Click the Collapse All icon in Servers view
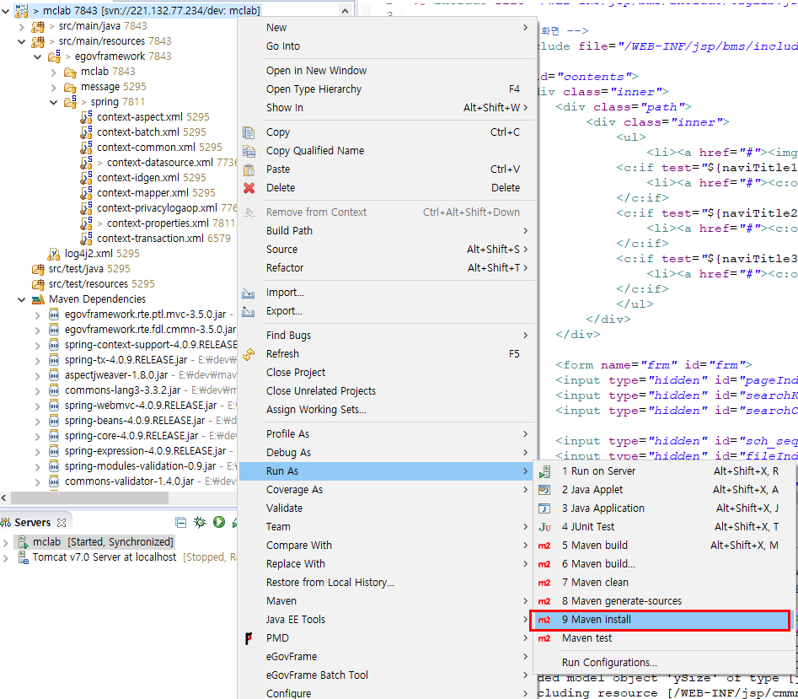Image resolution: width=798 pixels, height=699 pixels. pyautogui.click(x=181, y=521)
